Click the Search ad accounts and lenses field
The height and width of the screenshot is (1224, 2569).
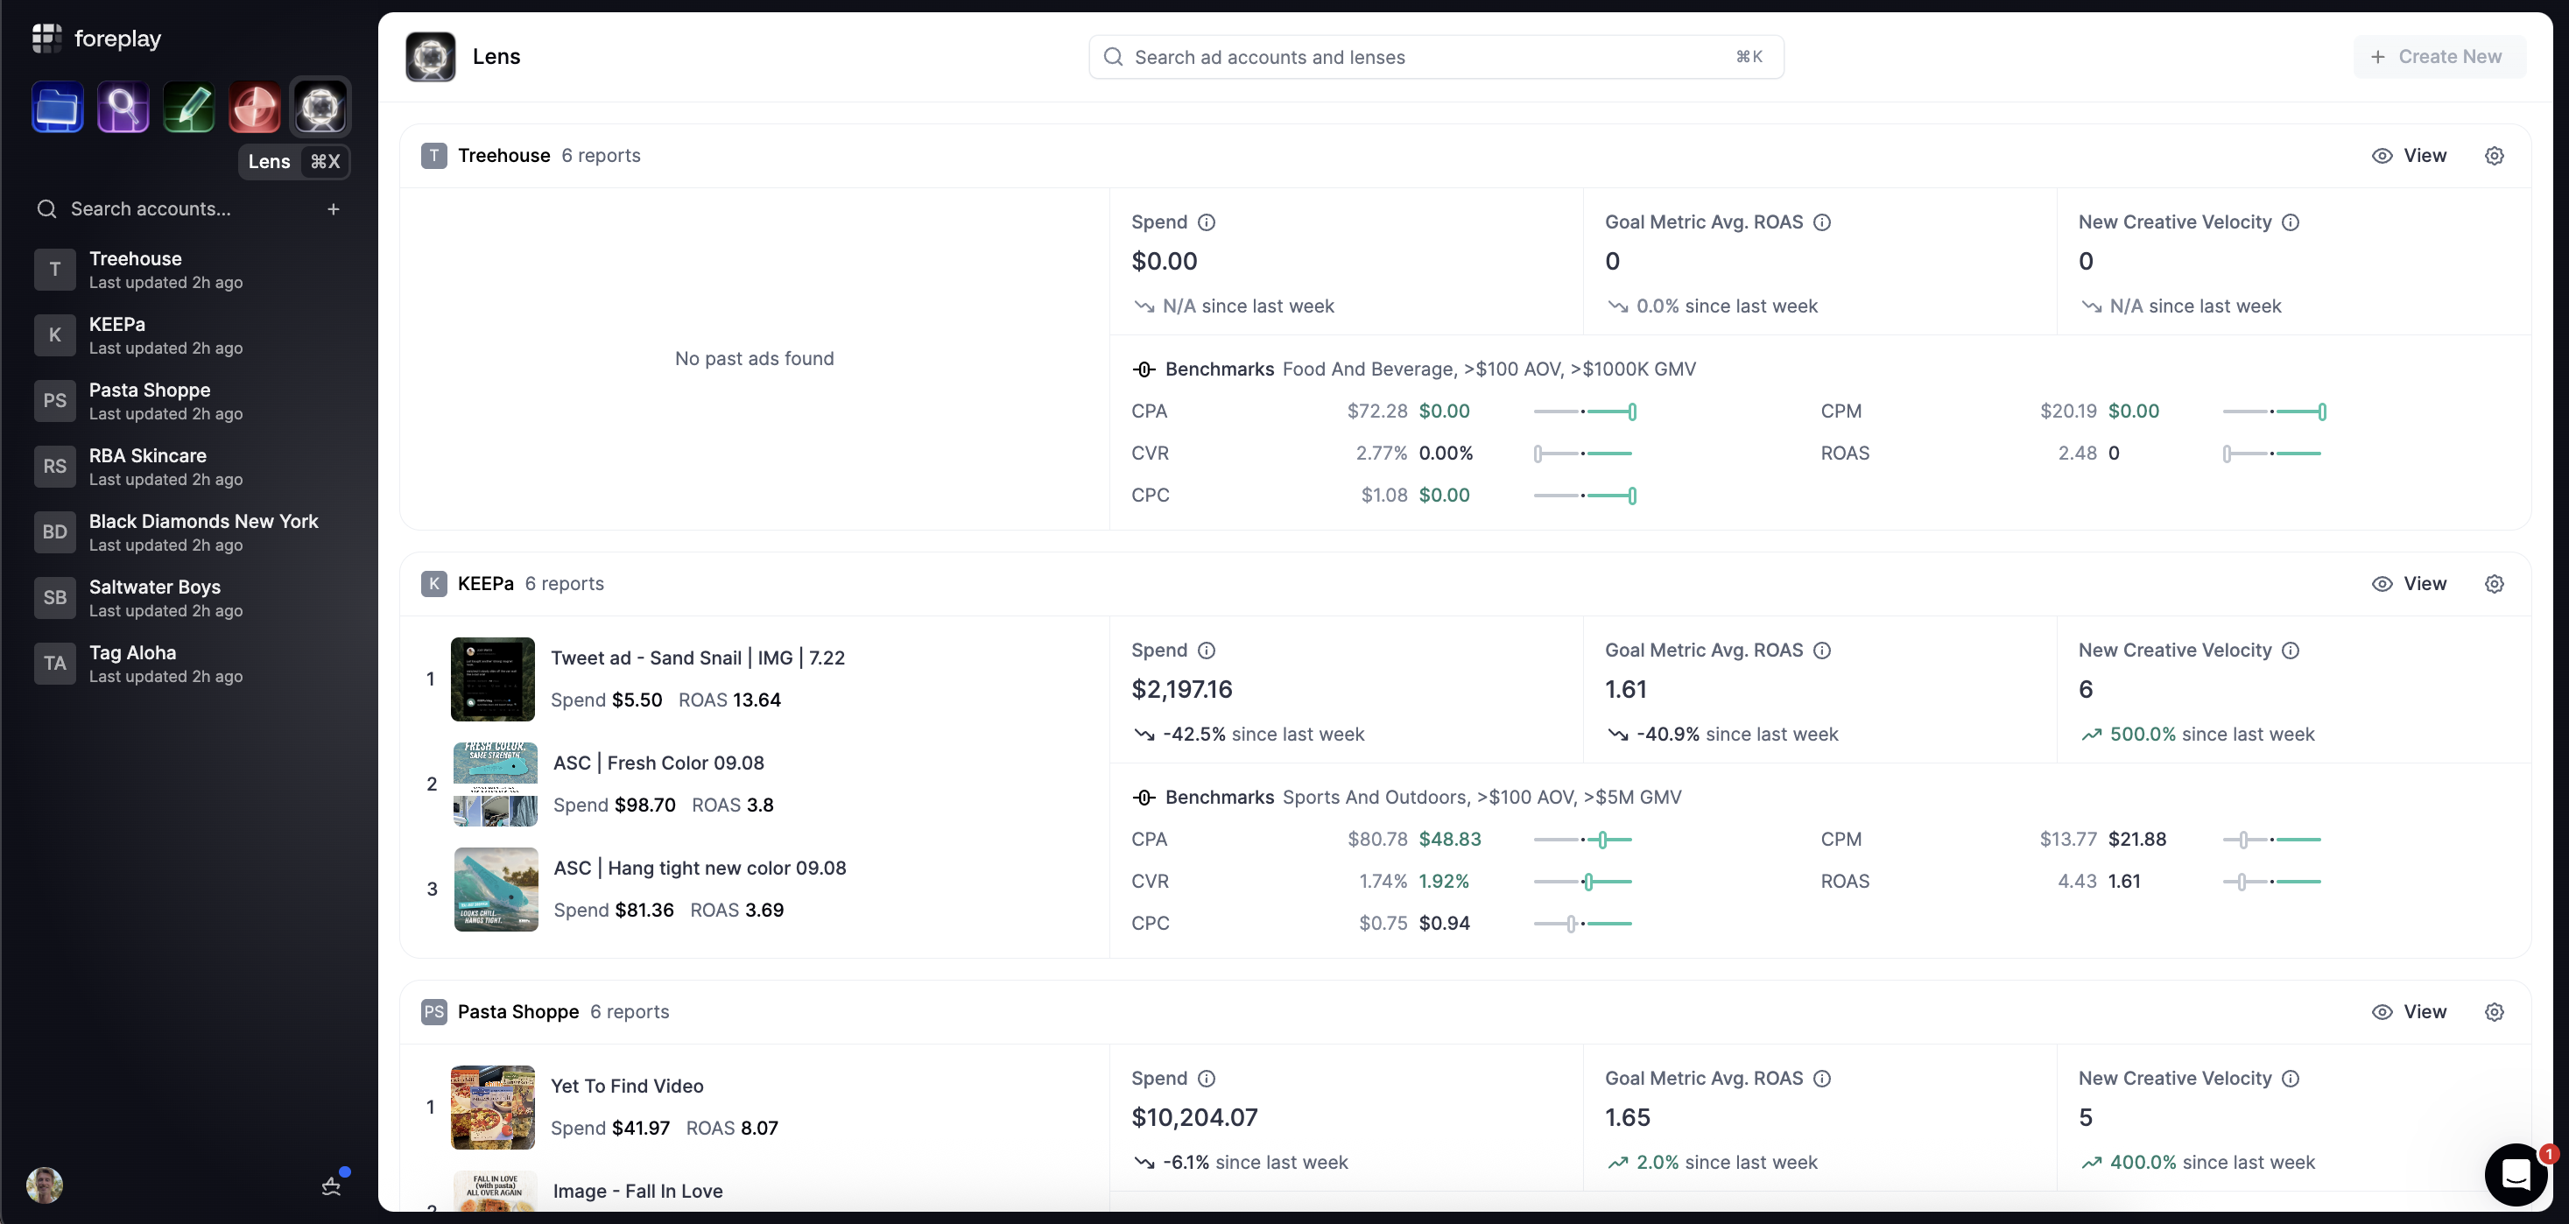click(1434, 57)
